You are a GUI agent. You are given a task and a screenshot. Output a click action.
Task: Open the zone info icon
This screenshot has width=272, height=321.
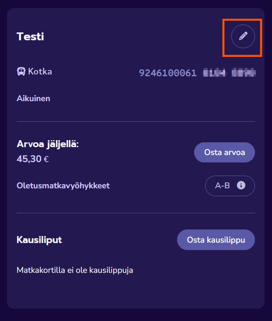coord(241,185)
